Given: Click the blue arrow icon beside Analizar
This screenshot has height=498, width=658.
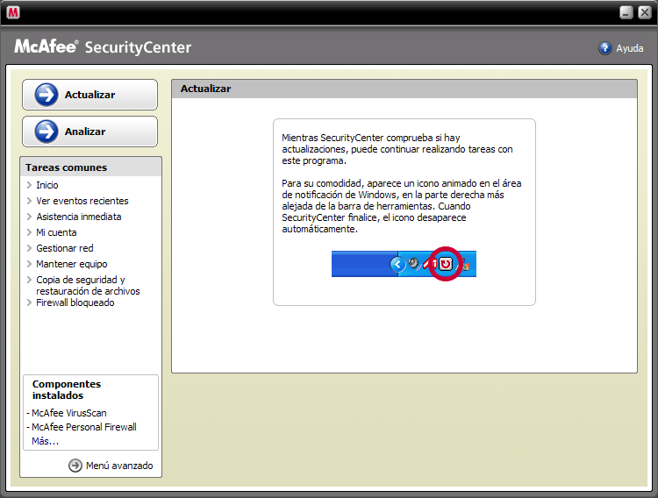Looking at the screenshot, I should tap(46, 132).
